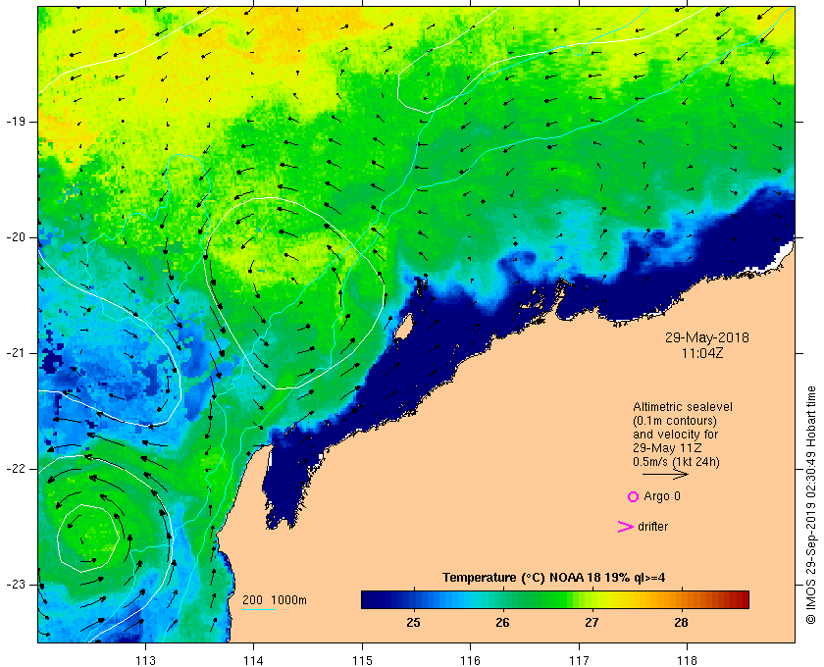Click the '200 1000m' depth label
Screen dimensions: 824x667
click(x=275, y=600)
